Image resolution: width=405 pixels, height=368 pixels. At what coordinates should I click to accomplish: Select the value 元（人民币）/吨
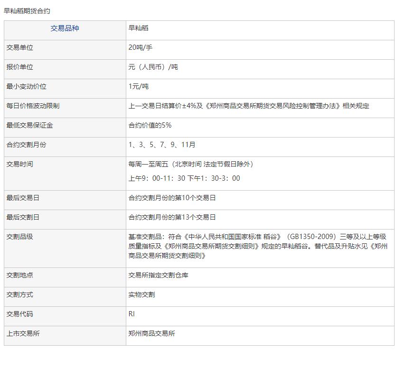(x=153, y=67)
